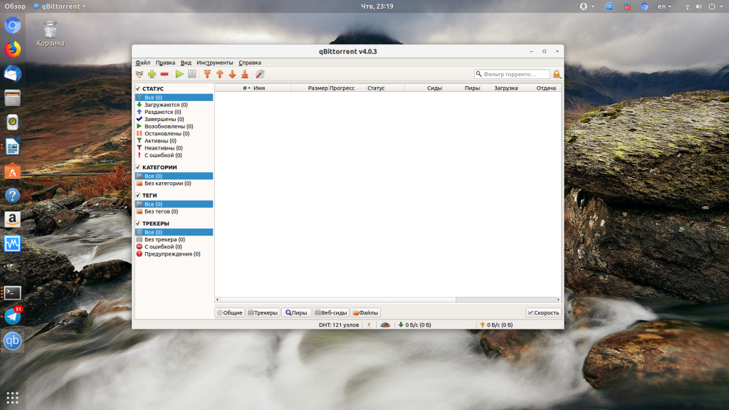Uncheck the СТАТУС section checkbox
This screenshot has height=410, width=729.
[138, 89]
